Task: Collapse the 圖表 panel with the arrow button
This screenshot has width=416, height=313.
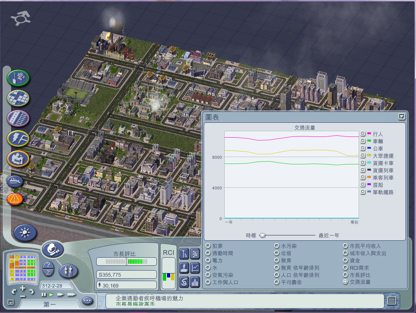Action: coord(401,117)
